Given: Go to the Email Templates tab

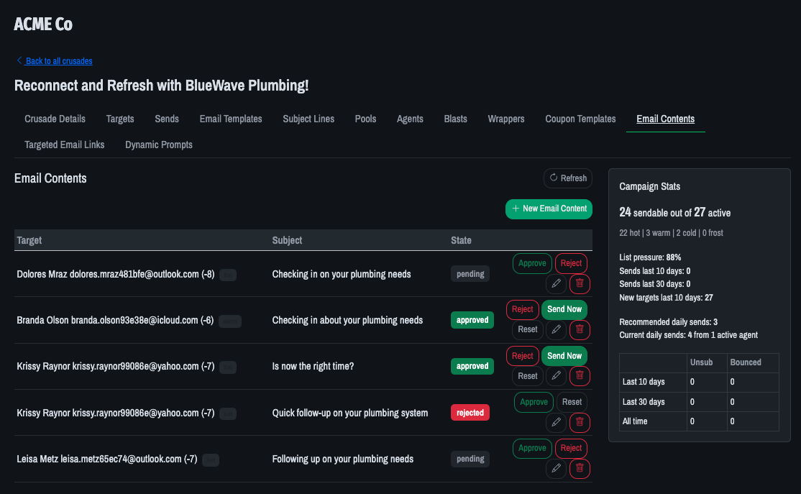Looking at the screenshot, I should 230,119.
